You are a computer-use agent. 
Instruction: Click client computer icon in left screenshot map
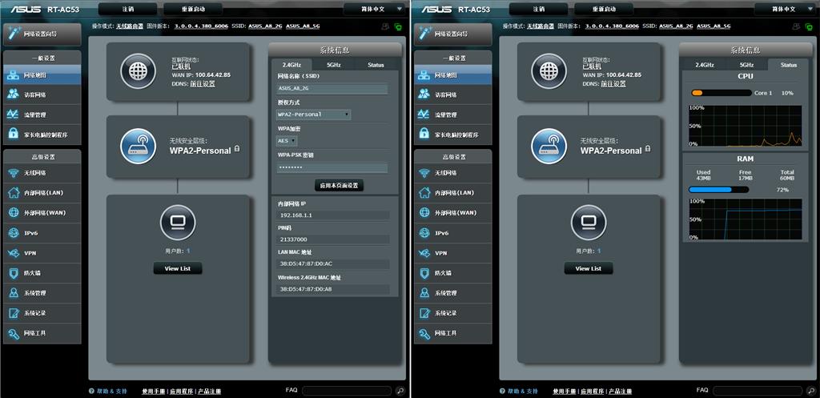pyautogui.click(x=178, y=223)
